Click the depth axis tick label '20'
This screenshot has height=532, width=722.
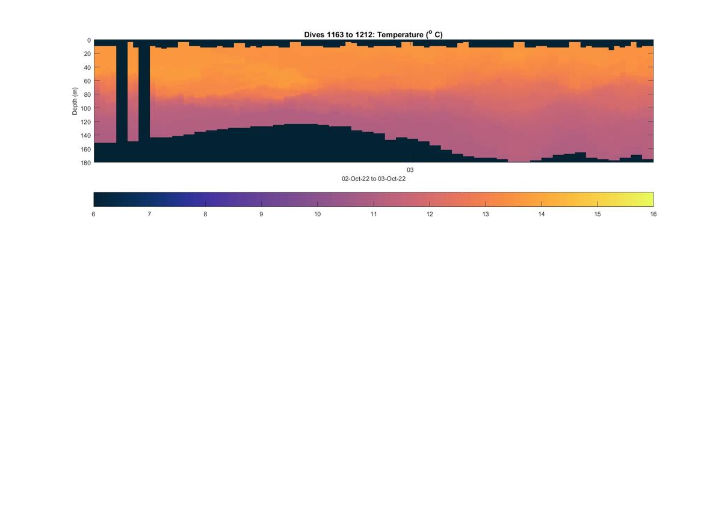87,54
